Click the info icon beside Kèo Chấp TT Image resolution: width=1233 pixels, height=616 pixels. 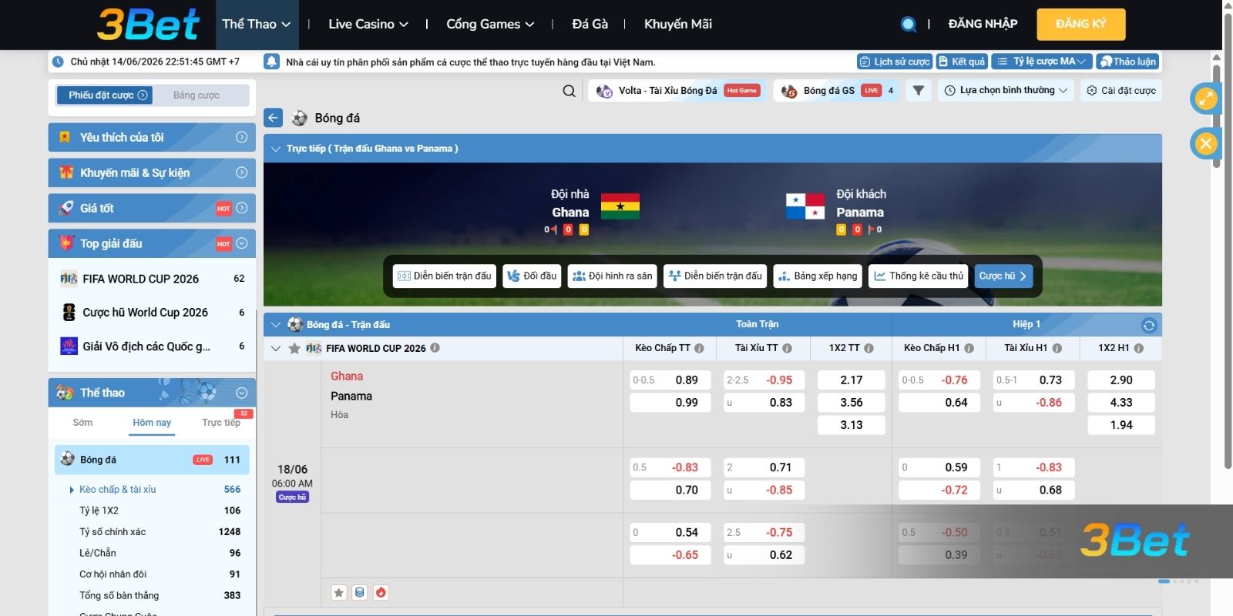click(x=699, y=348)
